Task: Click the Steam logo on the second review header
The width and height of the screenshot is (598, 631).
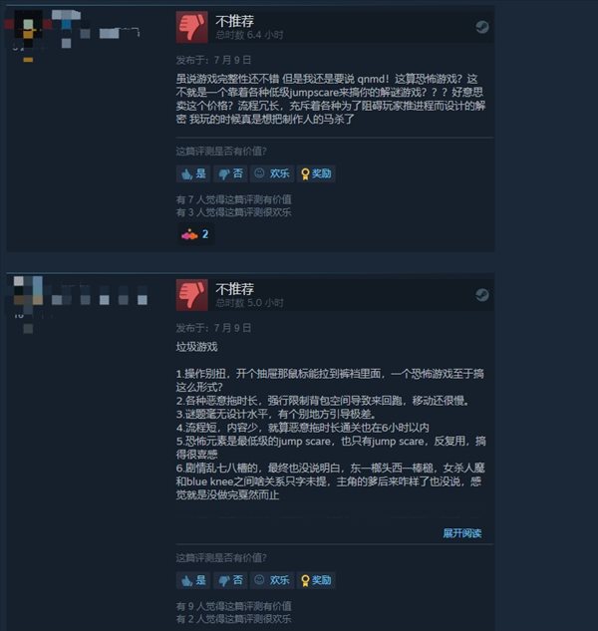Action: click(x=482, y=295)
